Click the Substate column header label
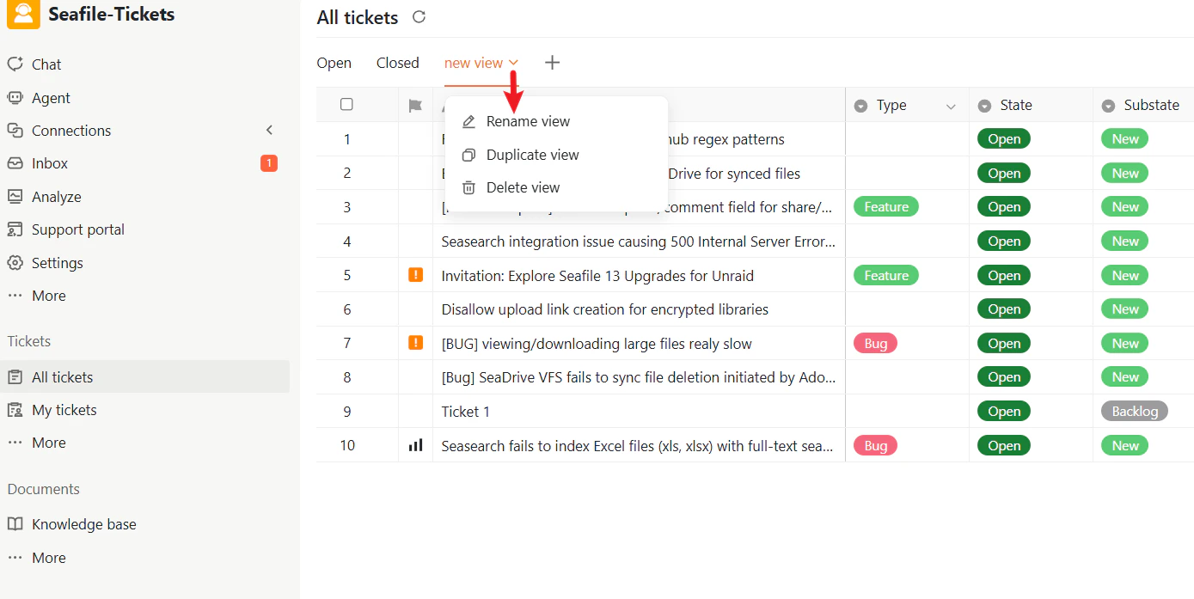 click(1152, 105)
